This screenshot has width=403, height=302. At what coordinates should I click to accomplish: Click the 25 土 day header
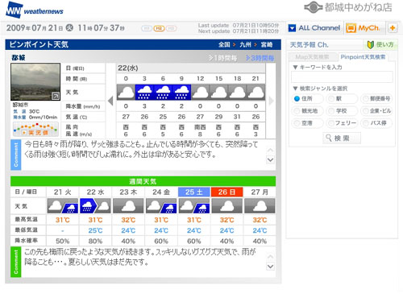[194, 192]
